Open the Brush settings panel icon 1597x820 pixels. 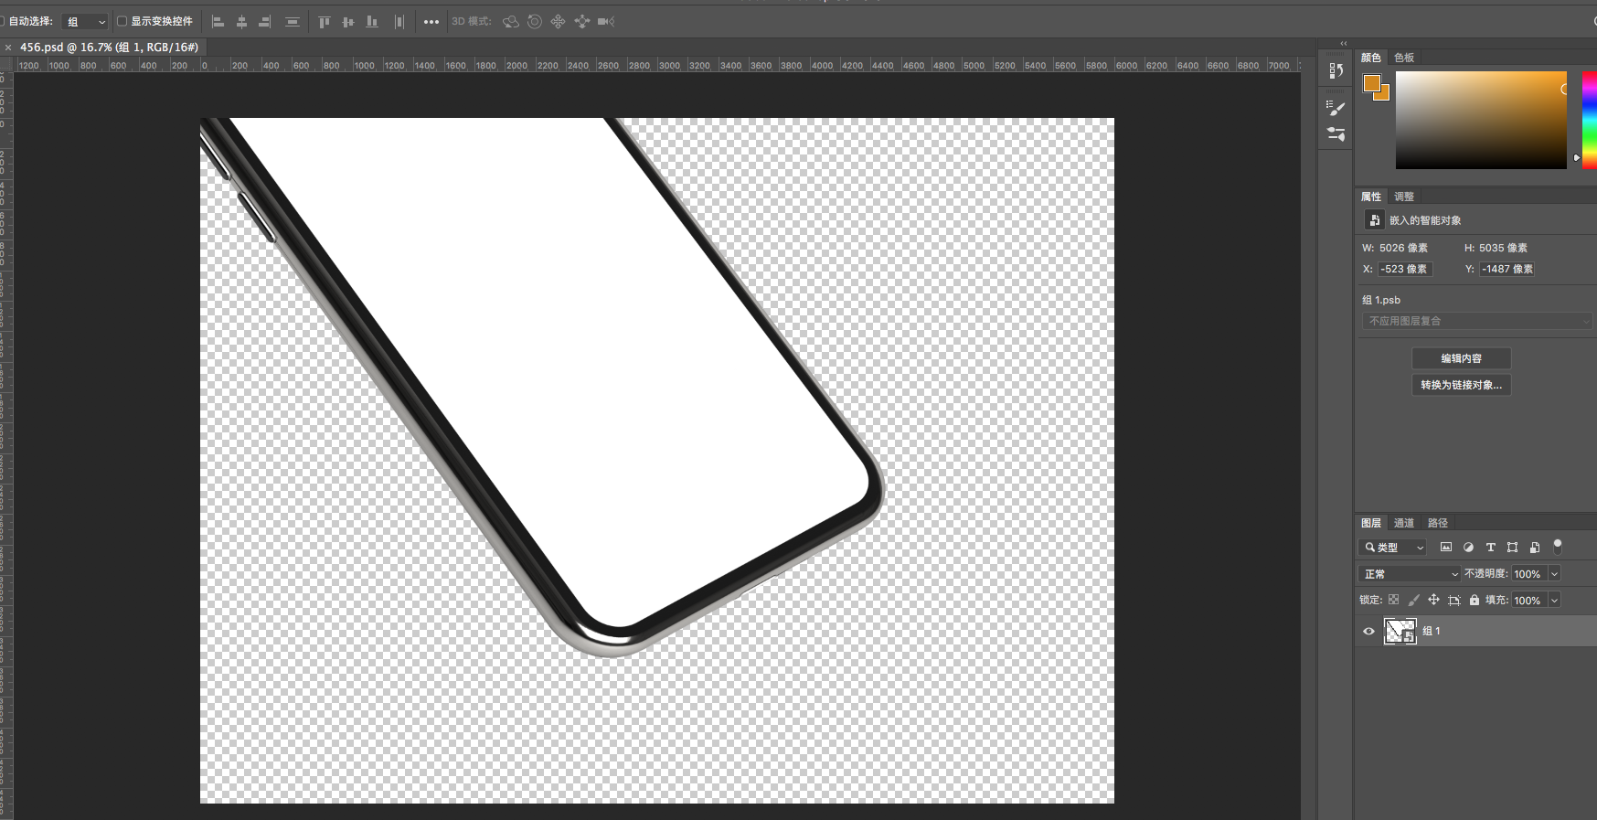pyautogui.click(x=1336, y=108)
